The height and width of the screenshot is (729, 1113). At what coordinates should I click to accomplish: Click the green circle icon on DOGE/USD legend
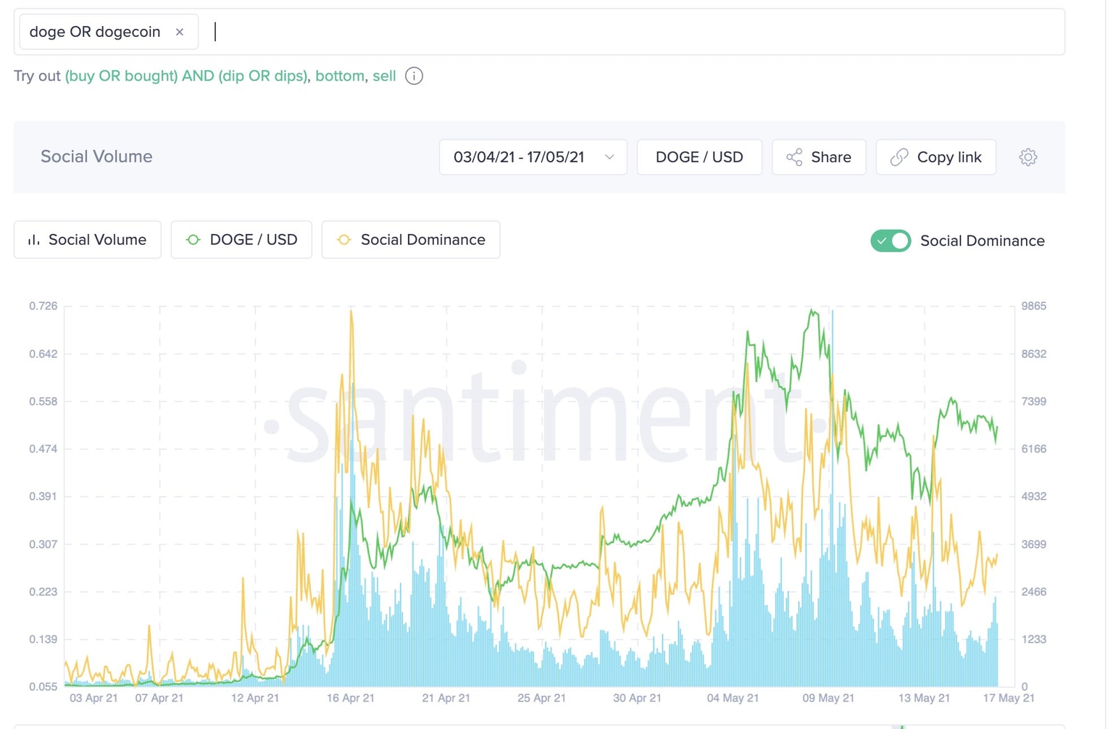coord(193,239)
